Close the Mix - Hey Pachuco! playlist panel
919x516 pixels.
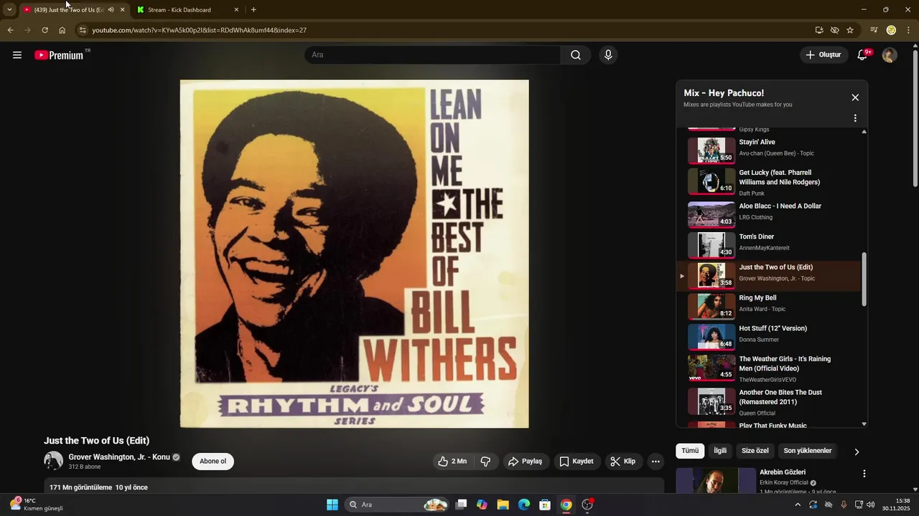coord(855,97)
